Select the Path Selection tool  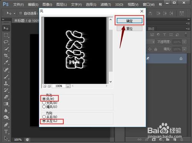point(6,138)
